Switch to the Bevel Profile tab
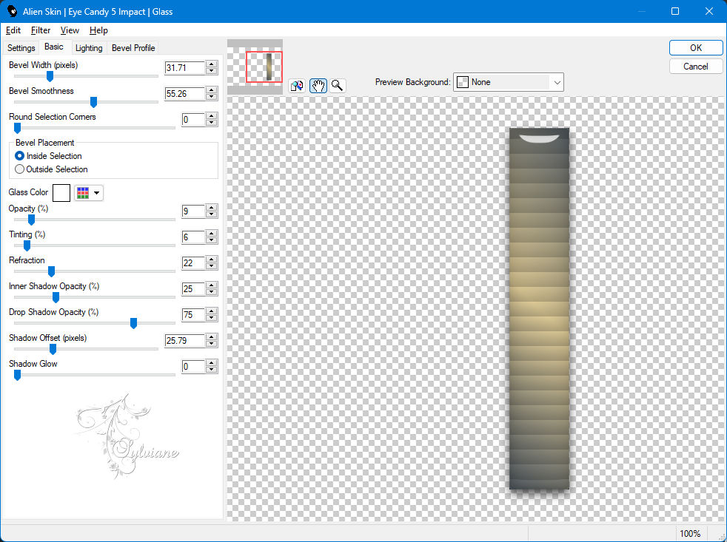 pos(133,48)
